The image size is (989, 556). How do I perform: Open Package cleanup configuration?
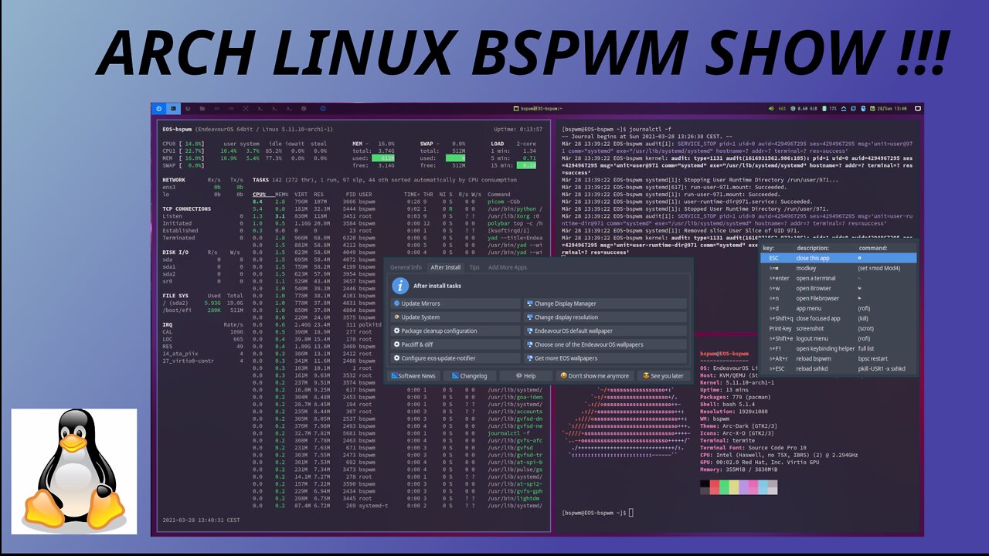(455, 331)
